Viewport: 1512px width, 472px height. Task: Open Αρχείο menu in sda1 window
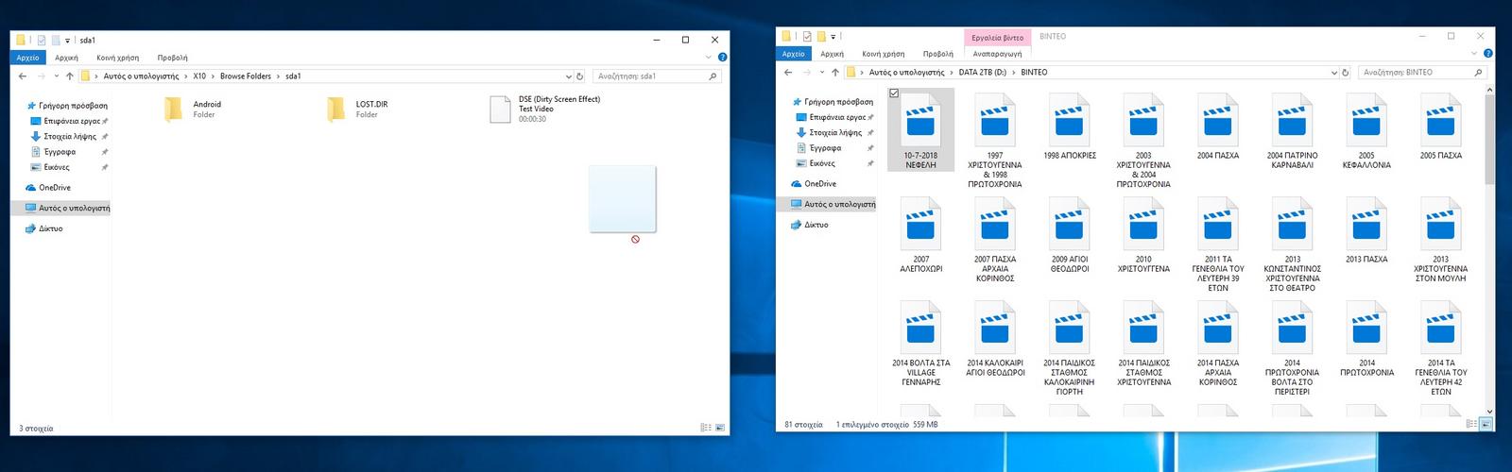point(27,58)
